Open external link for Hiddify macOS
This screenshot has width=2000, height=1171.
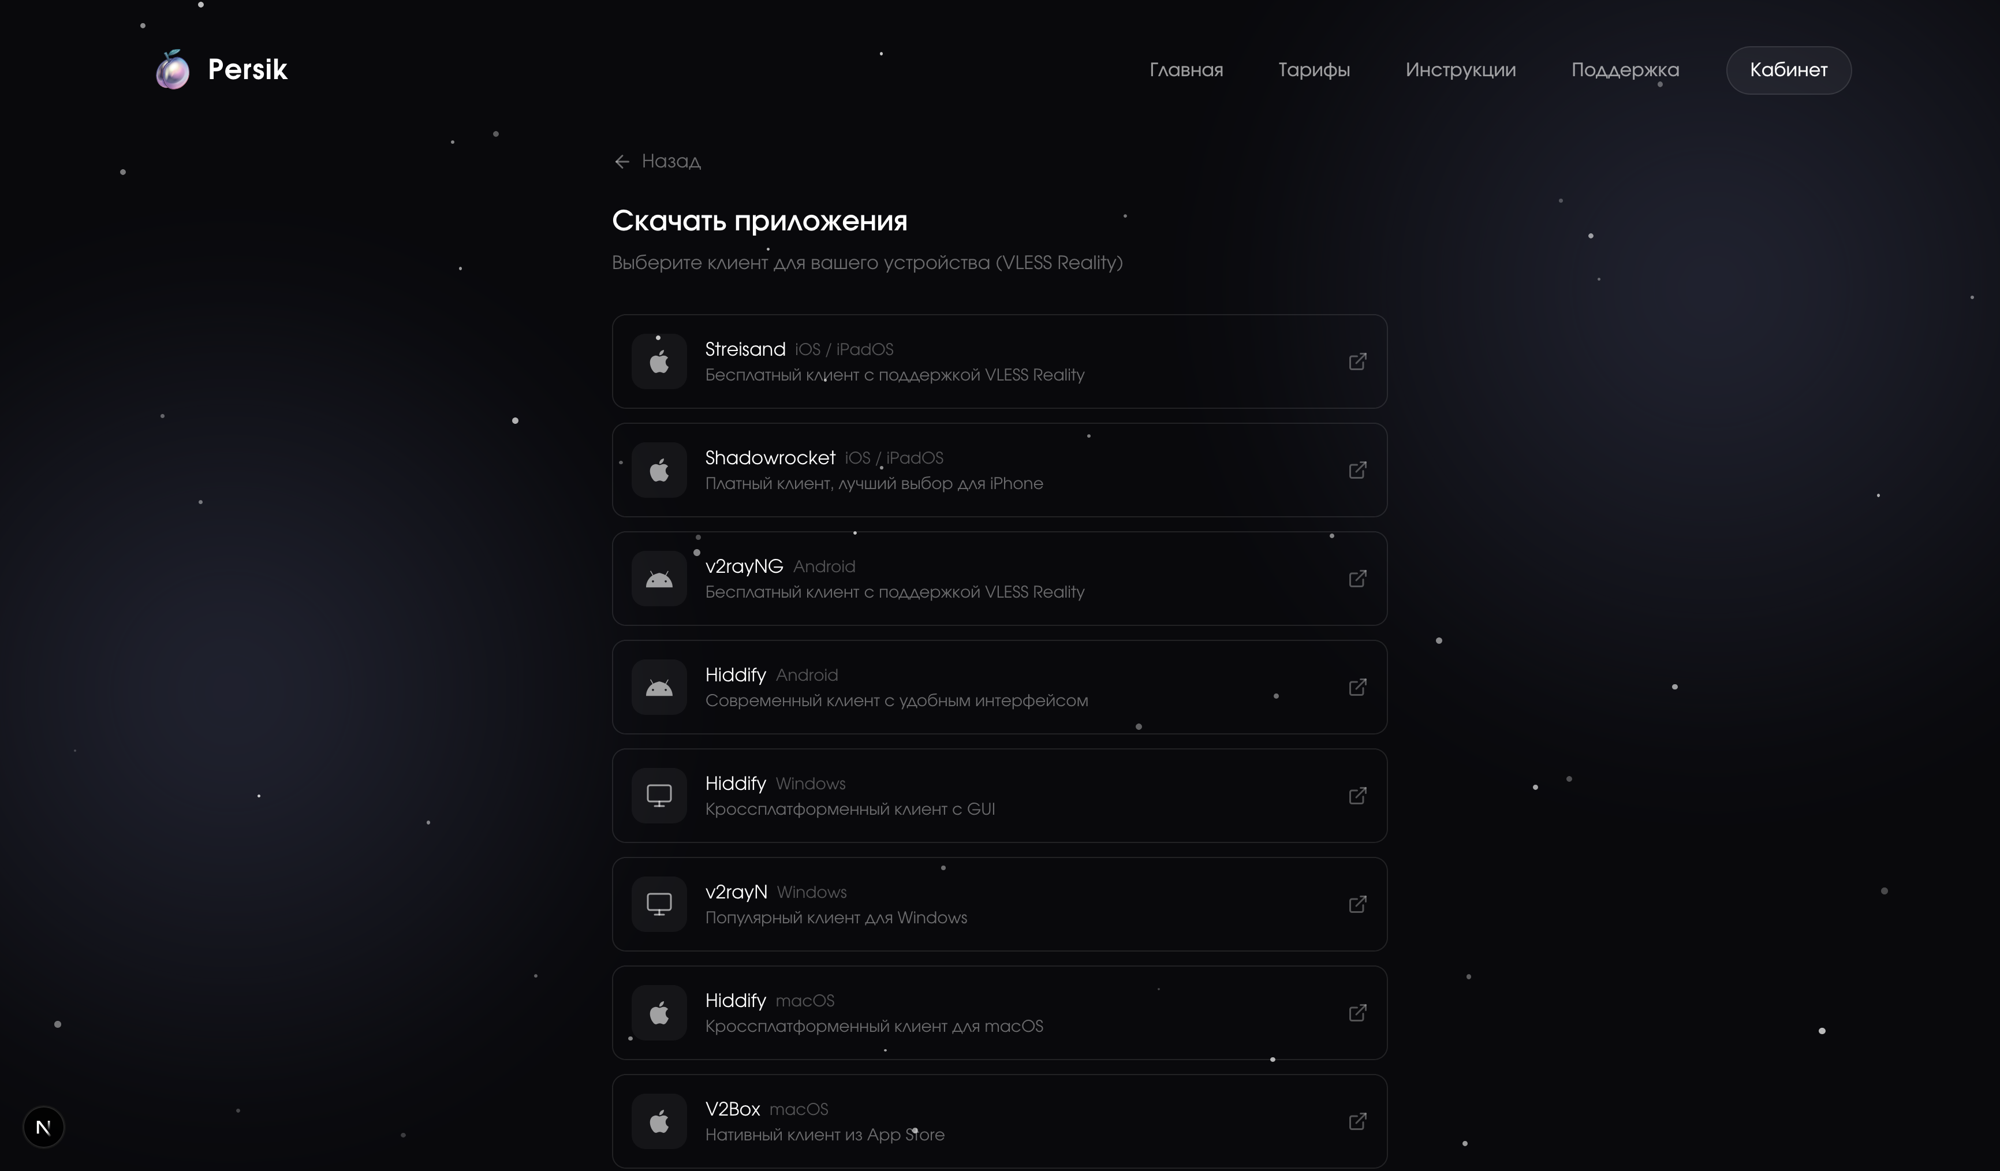[x=1357, y=1013]
